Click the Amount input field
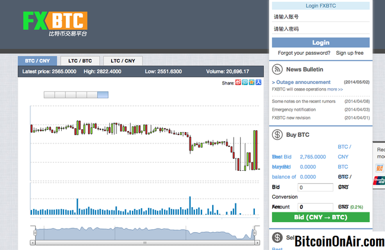385x250 pixels. coord(315,207)
